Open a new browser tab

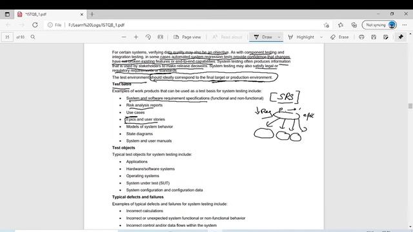coord(92,14)
